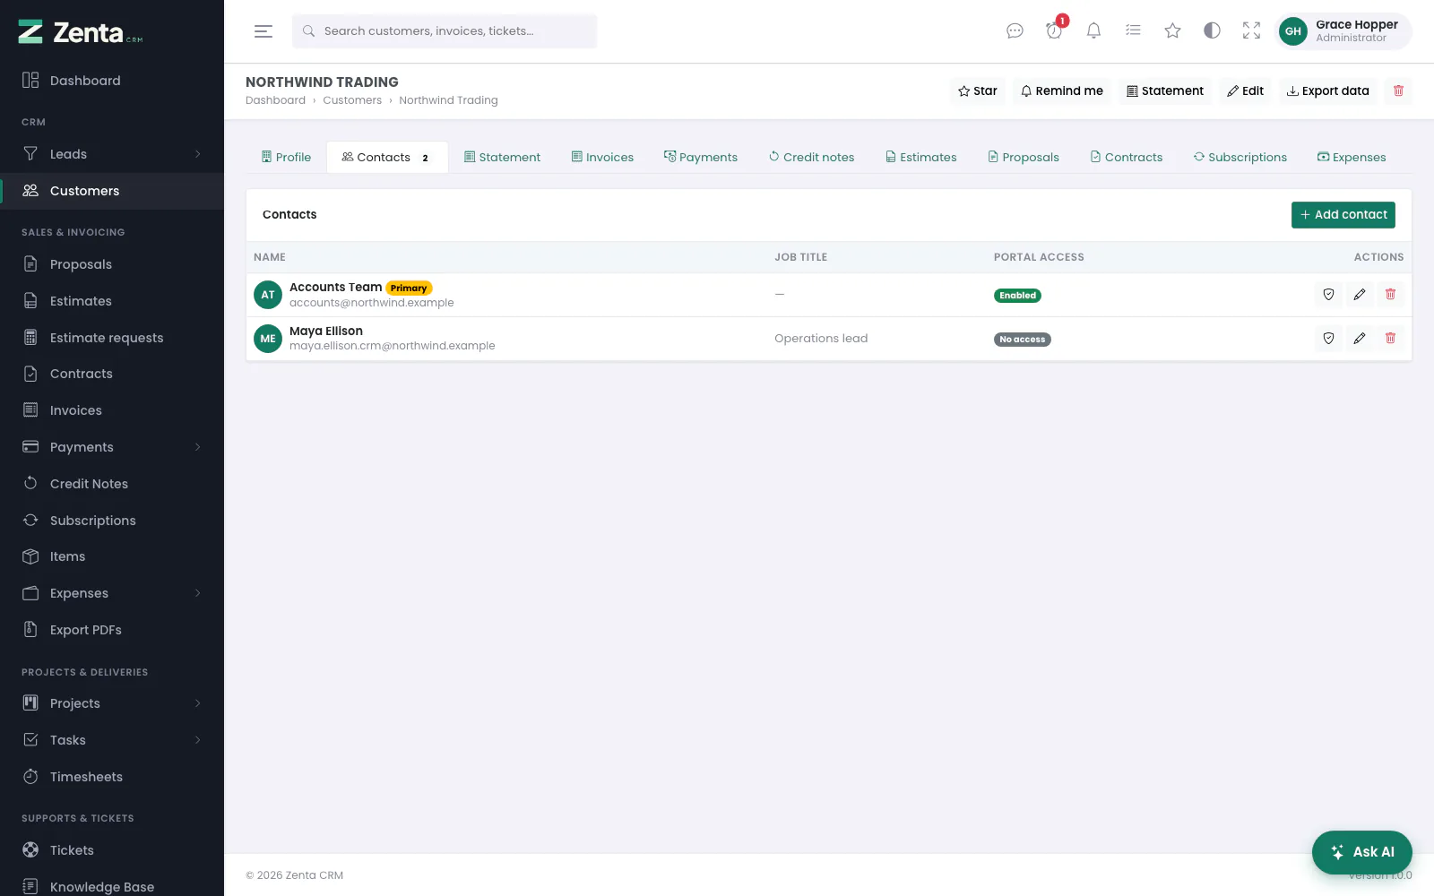Focus the search customers input field
This screenshot has width=1434, height=896.
(445, 31)
